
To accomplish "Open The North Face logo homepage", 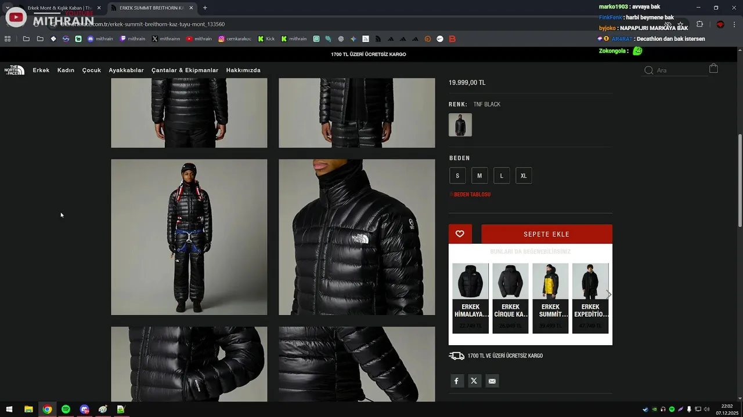I will point(14,70).
